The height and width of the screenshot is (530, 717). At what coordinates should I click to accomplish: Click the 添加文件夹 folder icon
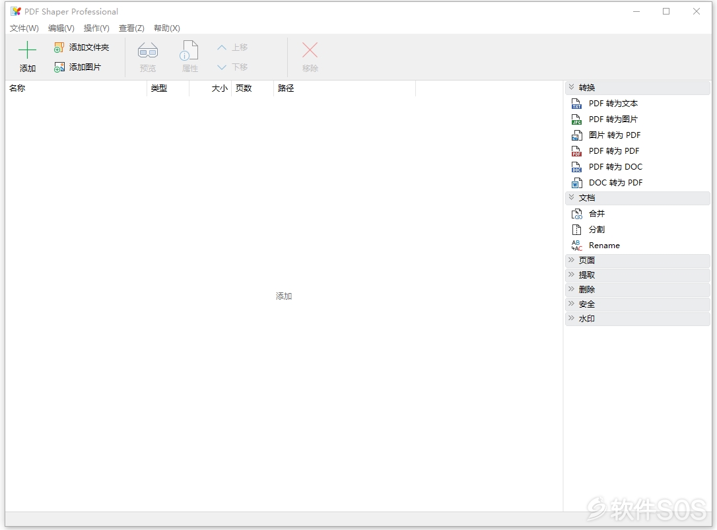click(x=59, y=48)
